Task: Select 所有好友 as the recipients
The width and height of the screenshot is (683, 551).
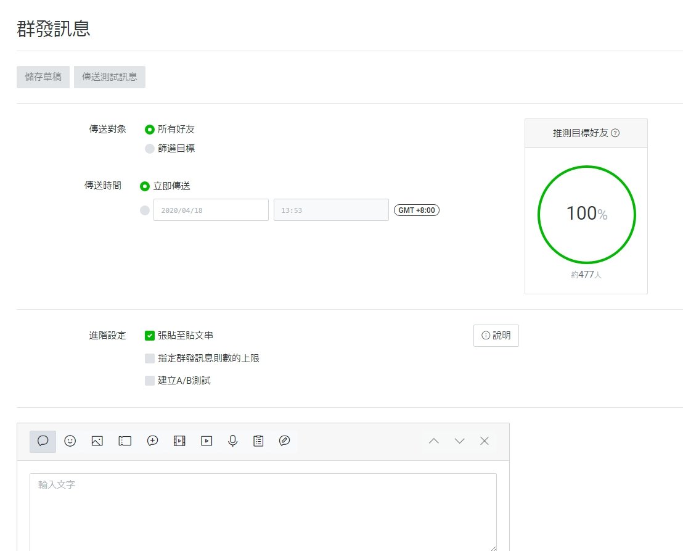Action: coord(150,130)
